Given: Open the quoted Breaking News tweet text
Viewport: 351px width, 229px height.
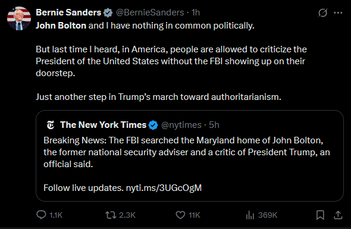Looking at the screenshot, I should (187, 152).
